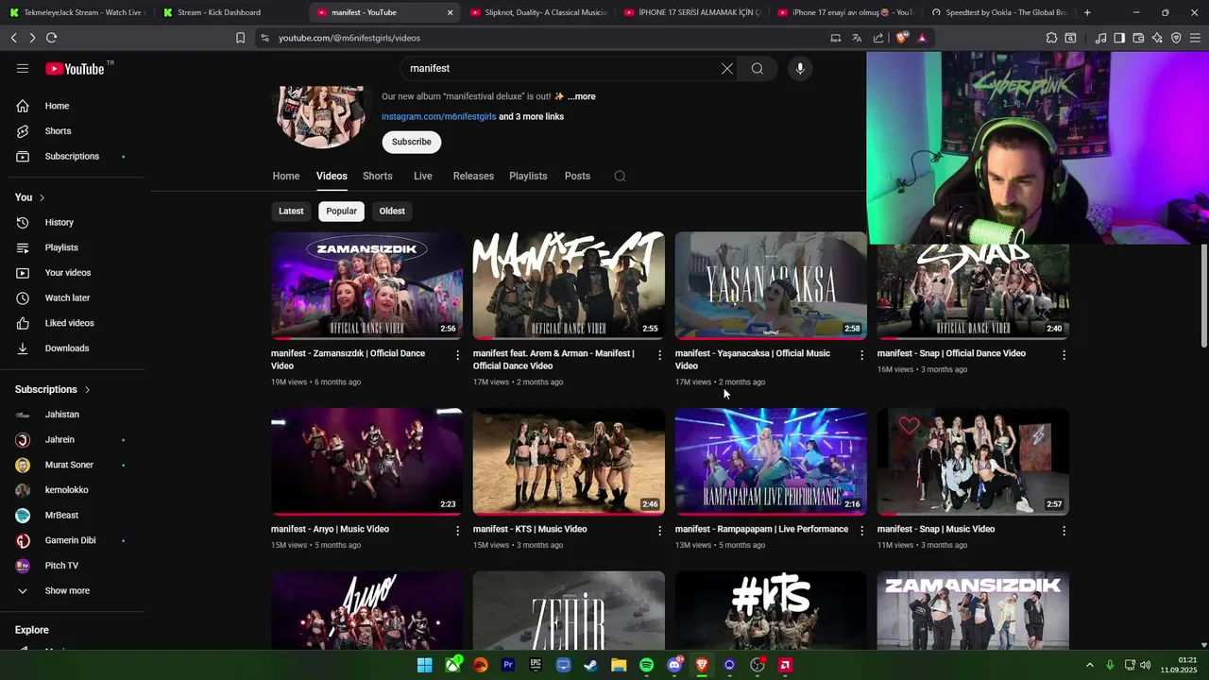This screenshot has height=680, width=1209.
Task: Select the Popular sort chip
Action: pyautogui.click(x=341, y=211)
